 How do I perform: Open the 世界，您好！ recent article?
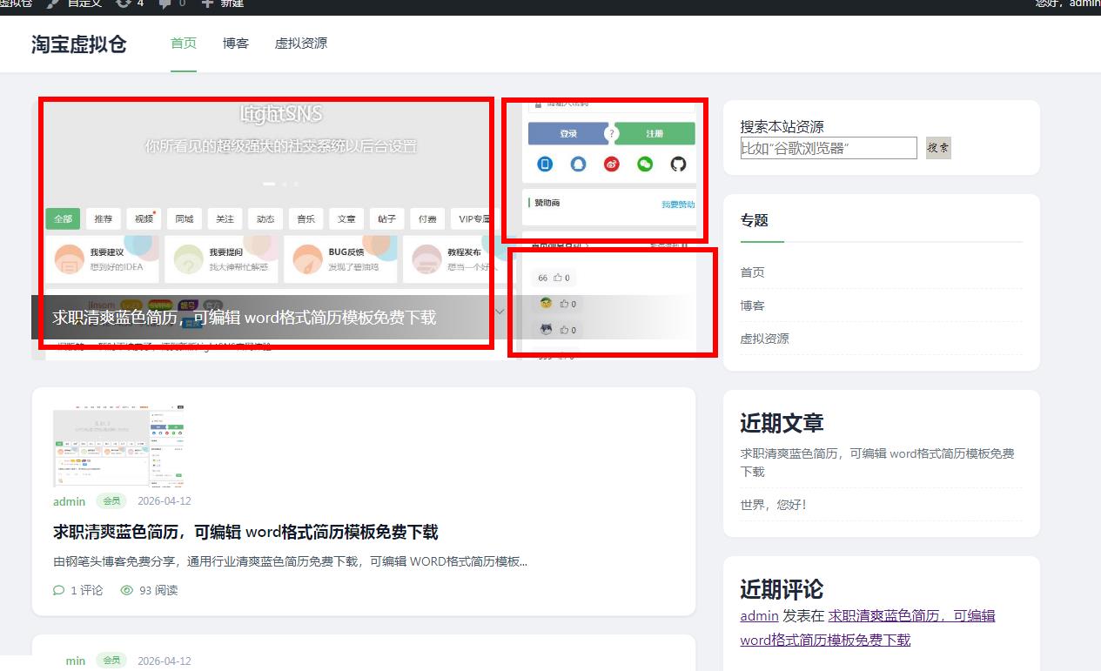click(773, 505)
